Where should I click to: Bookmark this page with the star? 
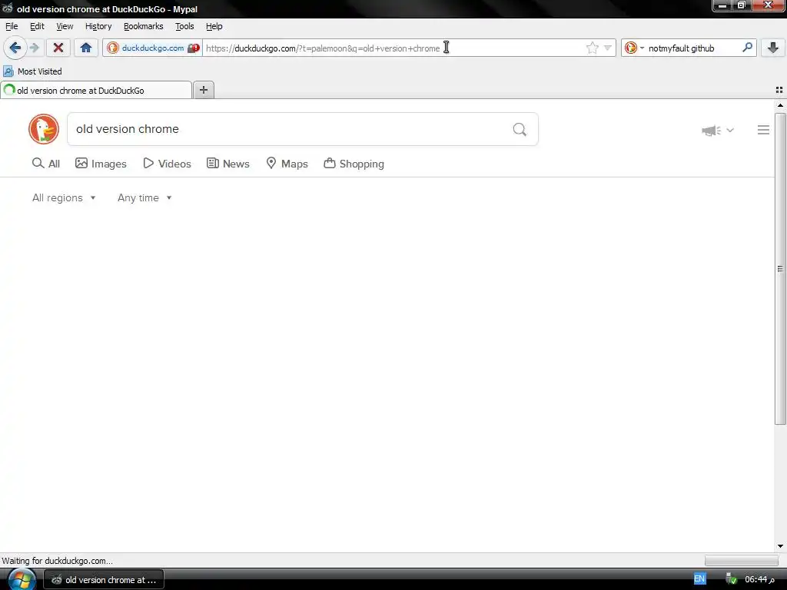click(x=593, y=48)
